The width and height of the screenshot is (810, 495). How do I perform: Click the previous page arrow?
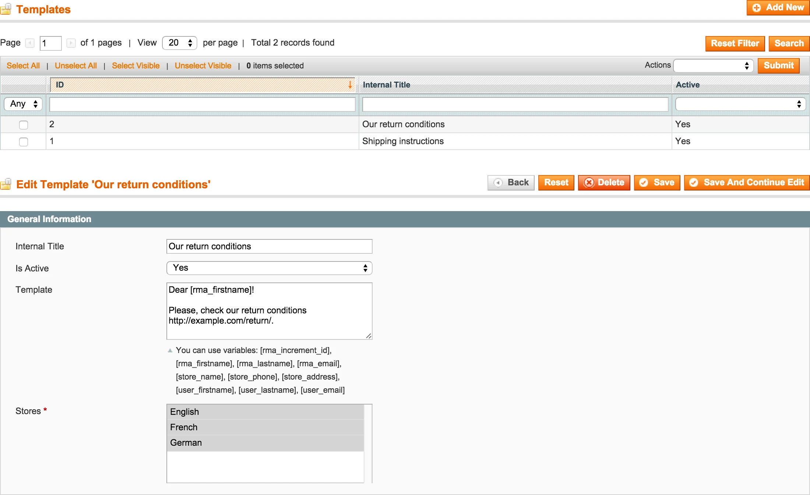pyautogui.click(x=29, y=43)
